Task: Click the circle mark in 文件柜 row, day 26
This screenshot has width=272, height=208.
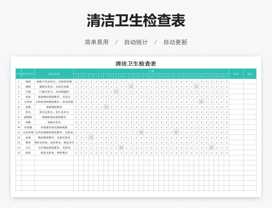Action: coord(201,102)
